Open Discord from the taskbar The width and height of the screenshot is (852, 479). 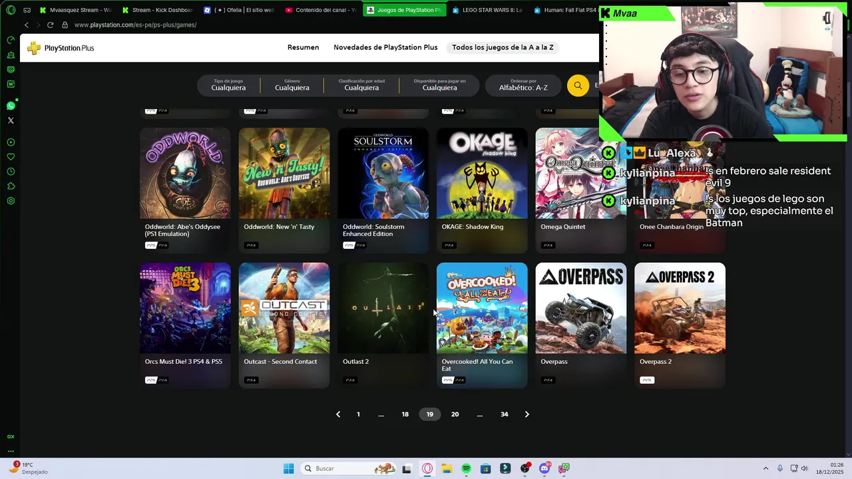pos(544,468)
